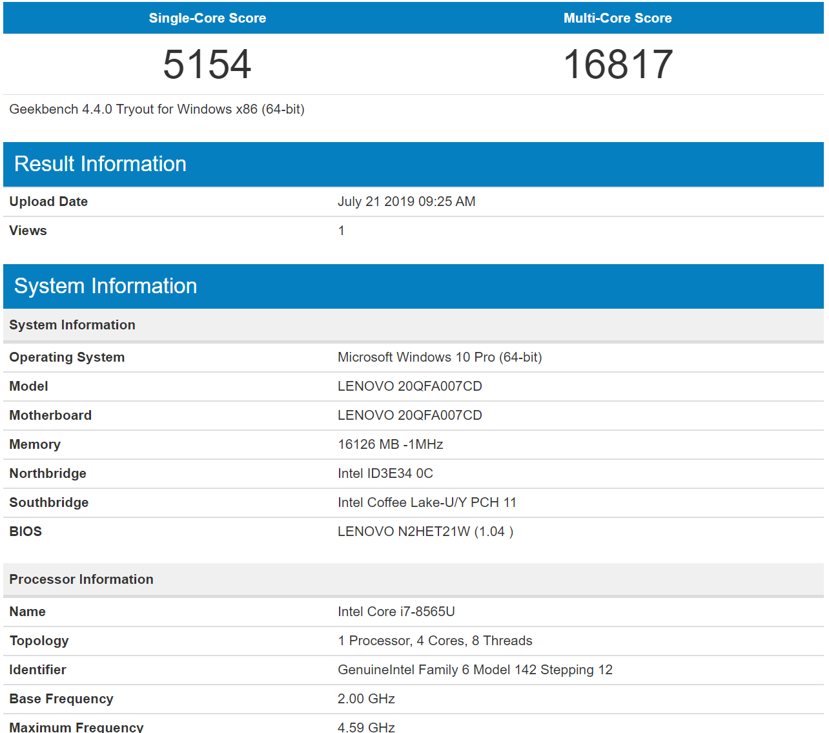Select the date July 21 2019 09:25 AM

tap(407, 201)
